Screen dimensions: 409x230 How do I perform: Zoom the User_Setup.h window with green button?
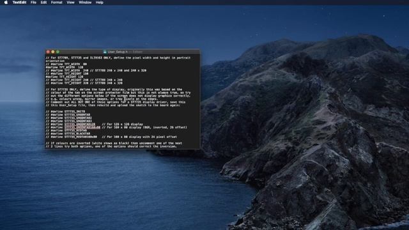(58, 52)
